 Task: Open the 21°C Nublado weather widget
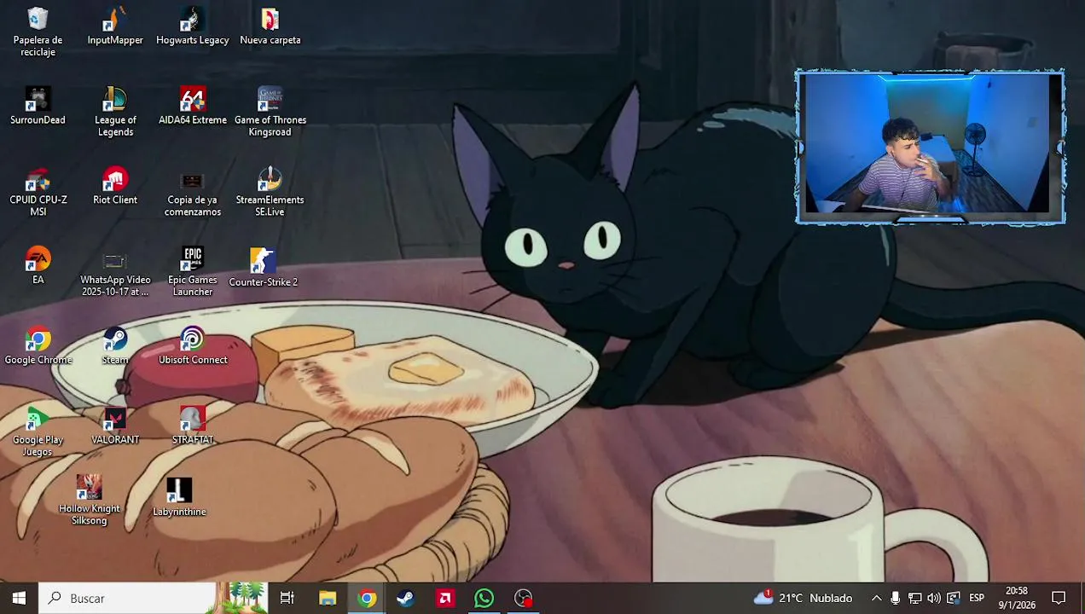803,598
